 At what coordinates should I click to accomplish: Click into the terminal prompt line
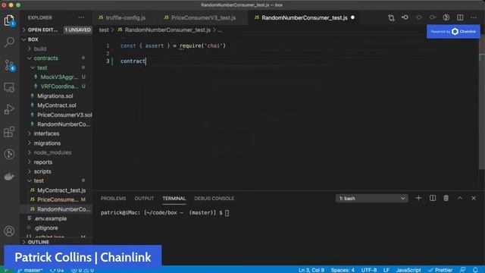click(x=165, y=212)
